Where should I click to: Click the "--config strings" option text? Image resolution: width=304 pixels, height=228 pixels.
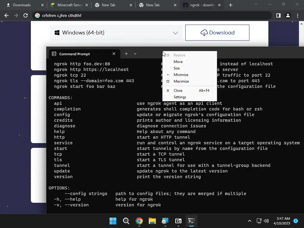(x=86, y=194)
